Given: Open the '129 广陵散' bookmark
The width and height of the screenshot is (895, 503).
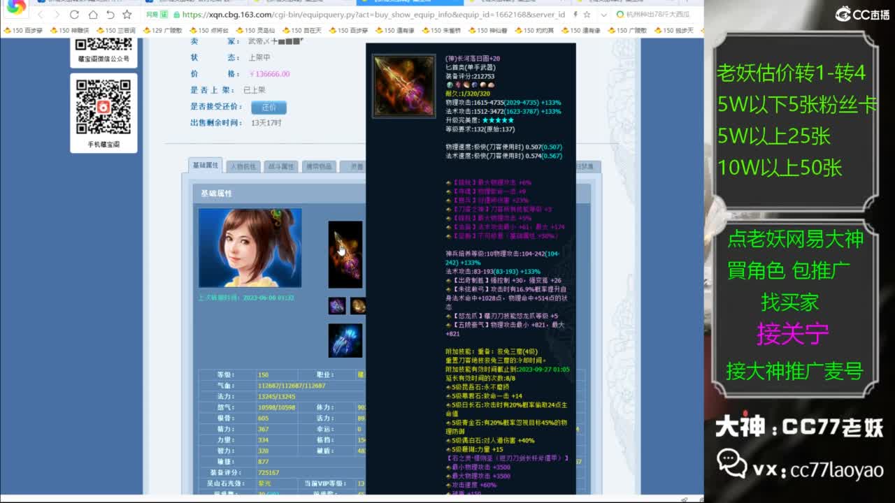Looking at the screenshot, I should pos(162,31).
